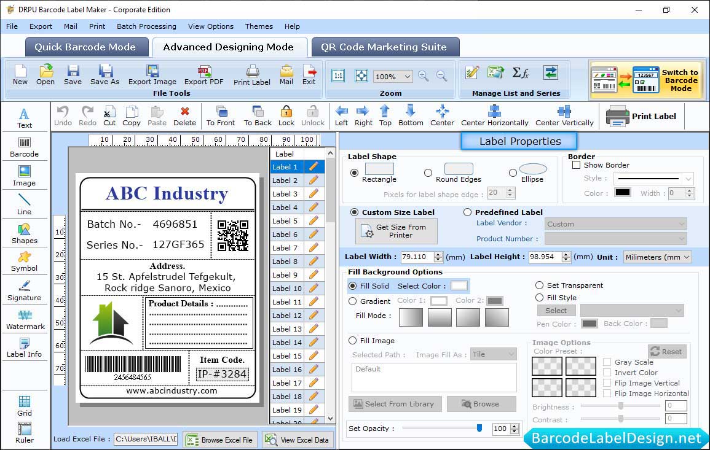Choose Set Transparent option
The height and width of the screenshot is (450, 710).
(539, 285)
